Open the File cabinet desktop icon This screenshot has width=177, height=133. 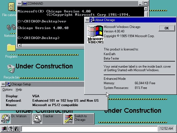[11, 7]
